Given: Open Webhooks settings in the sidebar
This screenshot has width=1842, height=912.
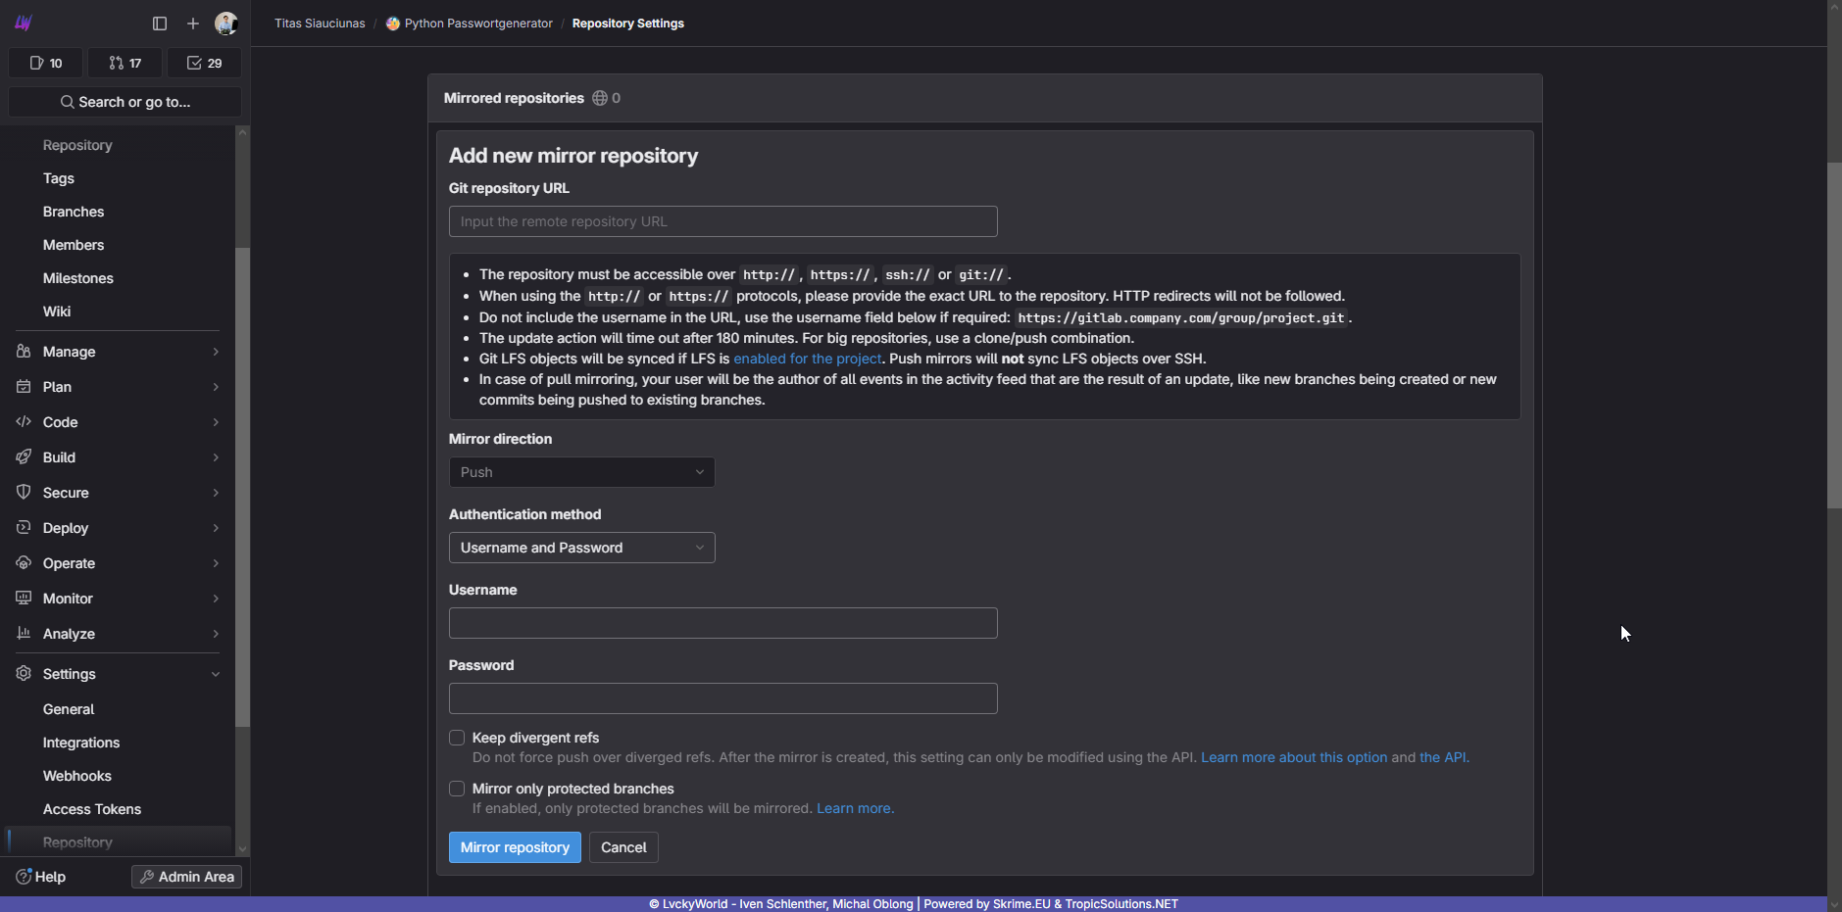Looking at the screenshot, I should (77, 776).
